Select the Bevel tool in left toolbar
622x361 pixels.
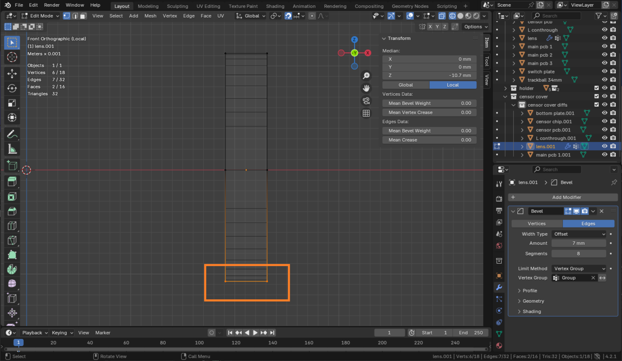click(x=11, y=211)
